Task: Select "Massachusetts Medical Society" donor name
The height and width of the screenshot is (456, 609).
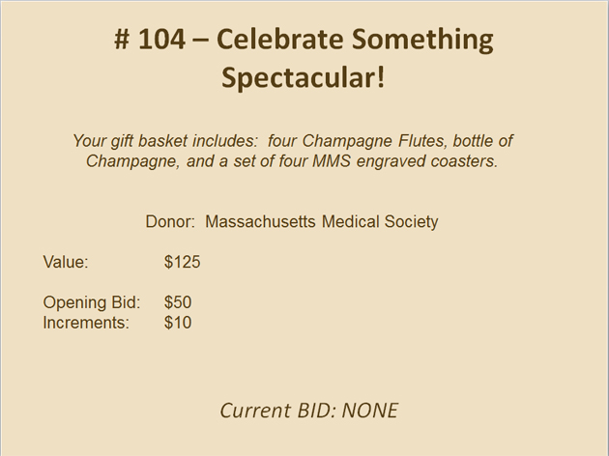Action: [x=322, y=222]
